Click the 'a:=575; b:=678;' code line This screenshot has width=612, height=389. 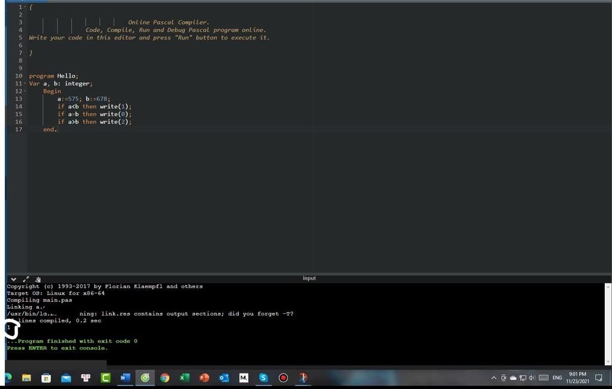84,99
